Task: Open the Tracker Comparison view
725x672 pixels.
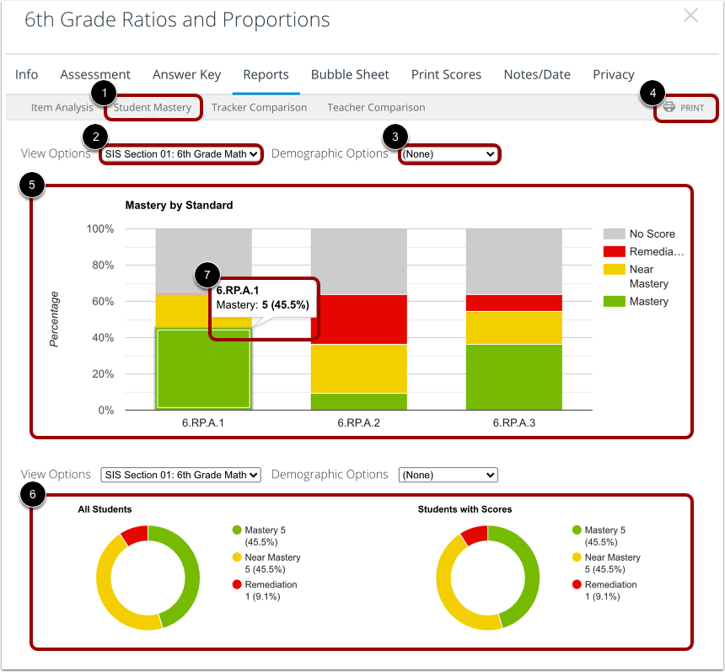Action: [259, 108]
